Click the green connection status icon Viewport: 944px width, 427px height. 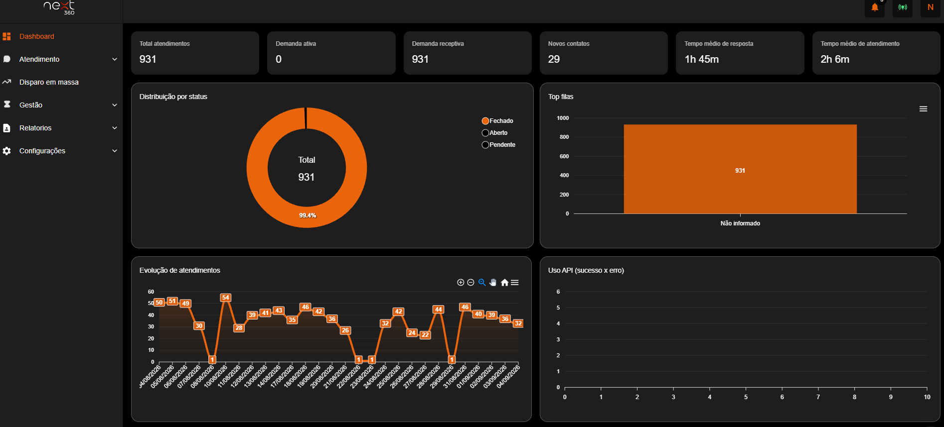coord(903,7)
